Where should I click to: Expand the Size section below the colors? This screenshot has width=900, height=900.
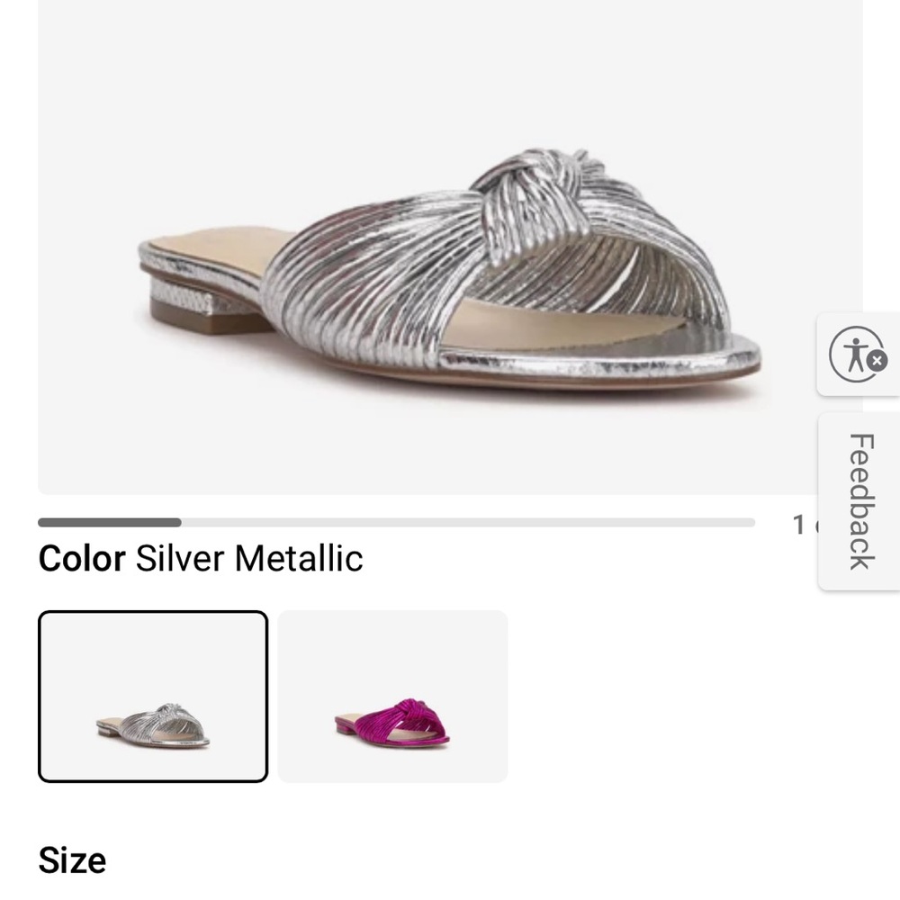(x=71, y=859)
